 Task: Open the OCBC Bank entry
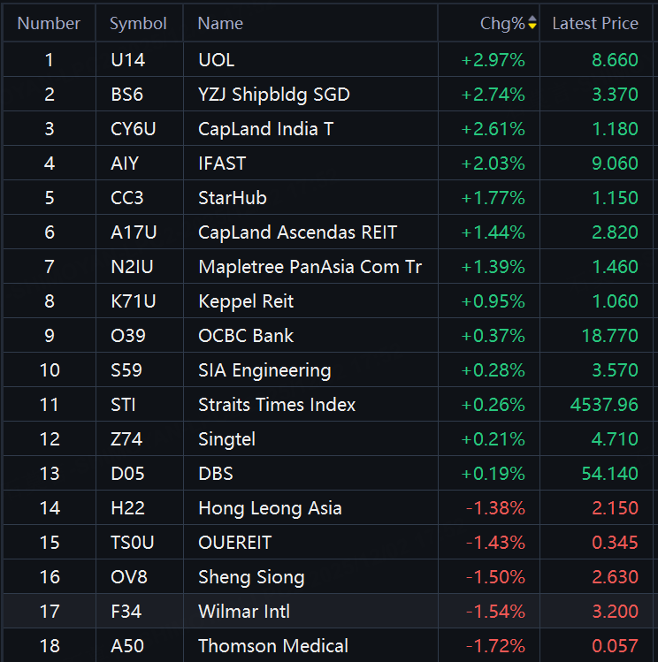(246, 336)
